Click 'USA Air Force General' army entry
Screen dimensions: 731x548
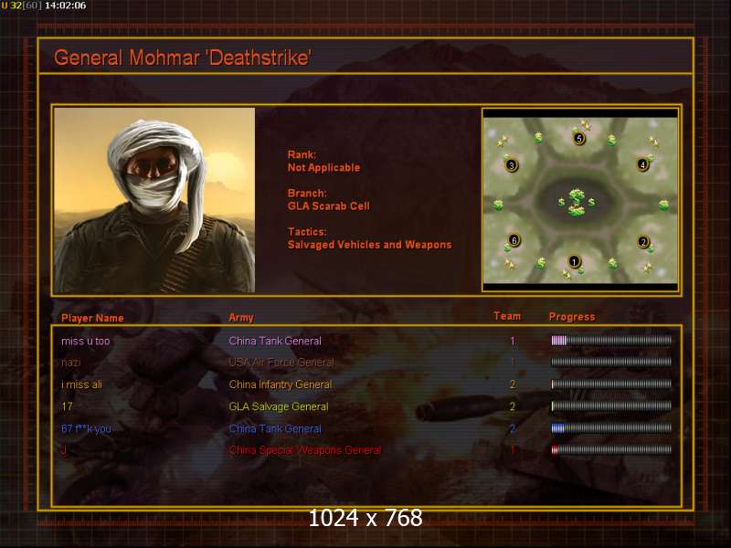pos(281,363)
